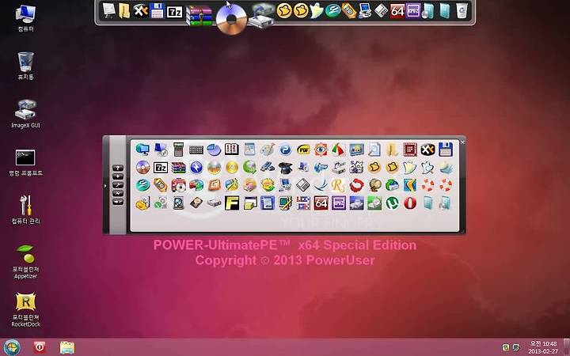
Task: Open Appetizer settings wrench button
Action: pyautogui.click(x=118, y=185)
